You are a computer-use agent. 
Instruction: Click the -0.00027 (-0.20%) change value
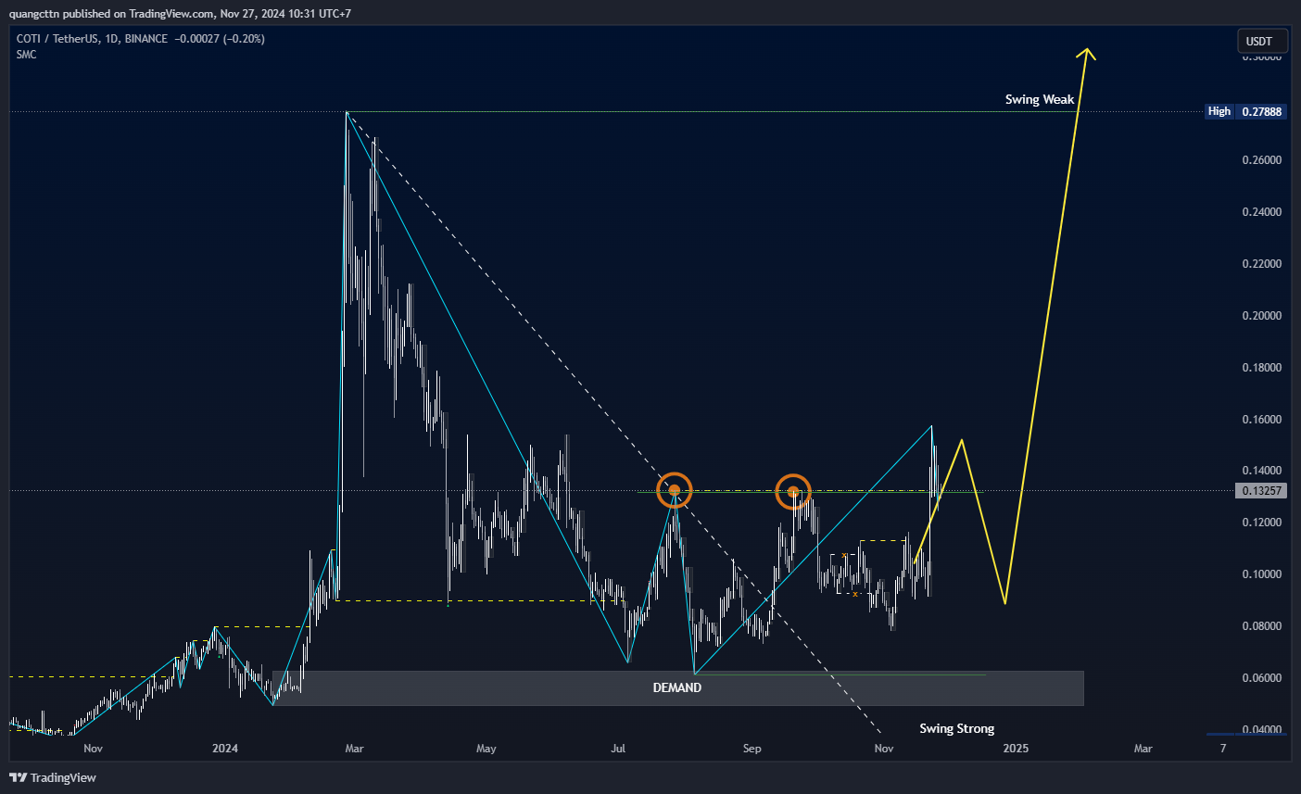coord(220,39)
